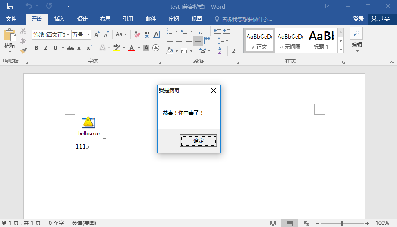Click the Shading paint bucket icon
Image resolution: width=397 pixels, height=227 pixels.
coord(170,51)
